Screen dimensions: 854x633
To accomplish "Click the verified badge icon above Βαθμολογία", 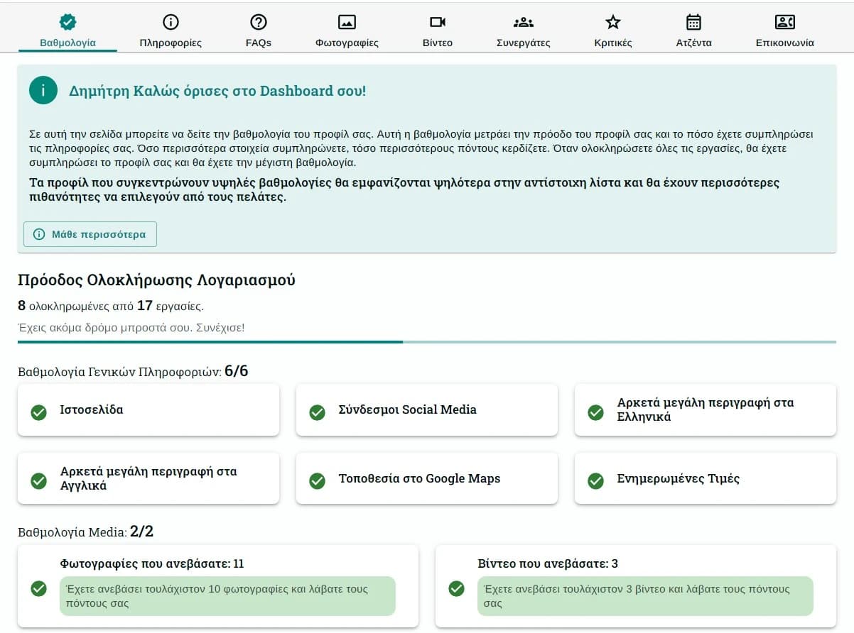I will click(x=67, y=21).
